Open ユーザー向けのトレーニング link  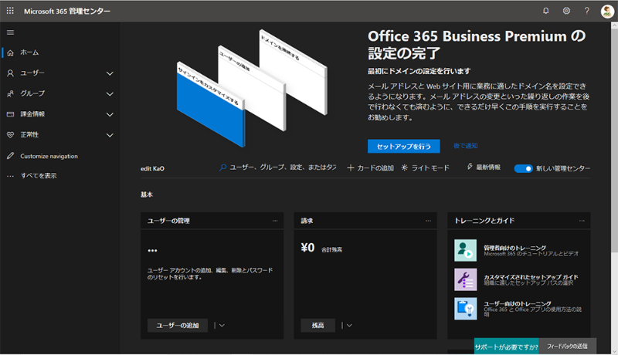point(517,304)
